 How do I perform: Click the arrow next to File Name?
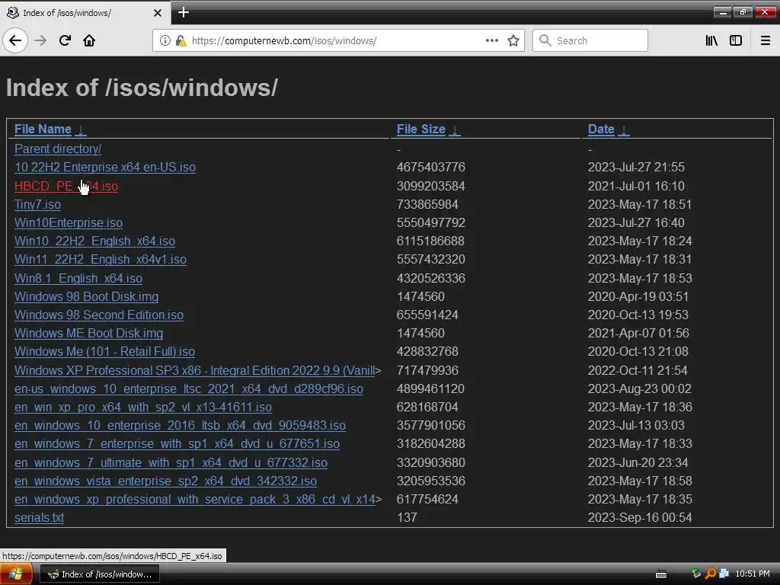81,129
